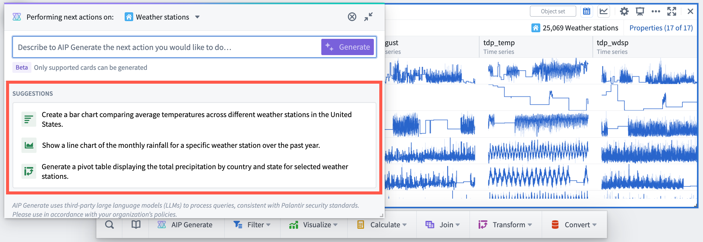Screen dimensions: 703x242
Task: Open the more options ellipsis menu
Action: (x=656, y=11)
